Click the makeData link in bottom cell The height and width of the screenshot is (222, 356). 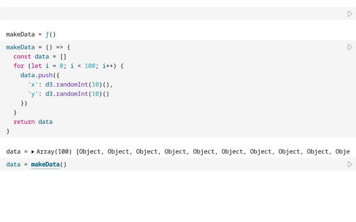45,164
